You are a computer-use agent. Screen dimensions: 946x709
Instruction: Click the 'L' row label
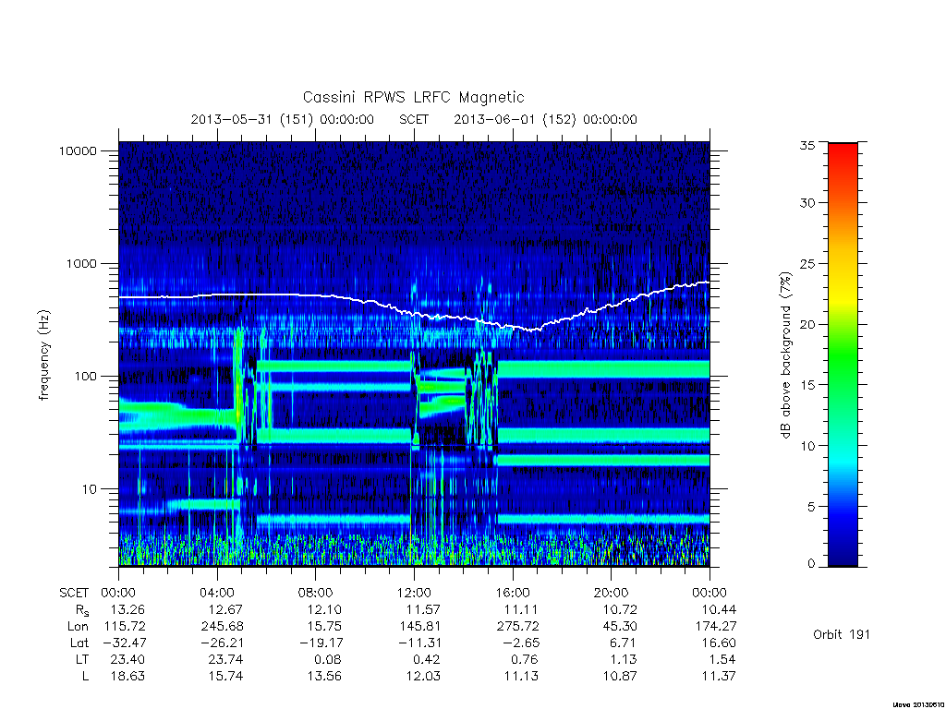[85, 677]
